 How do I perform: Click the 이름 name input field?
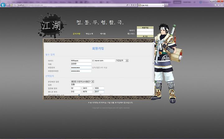[x=81, y=64]
